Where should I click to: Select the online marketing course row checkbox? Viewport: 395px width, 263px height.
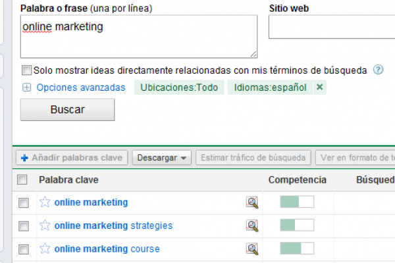click(24, 249)
